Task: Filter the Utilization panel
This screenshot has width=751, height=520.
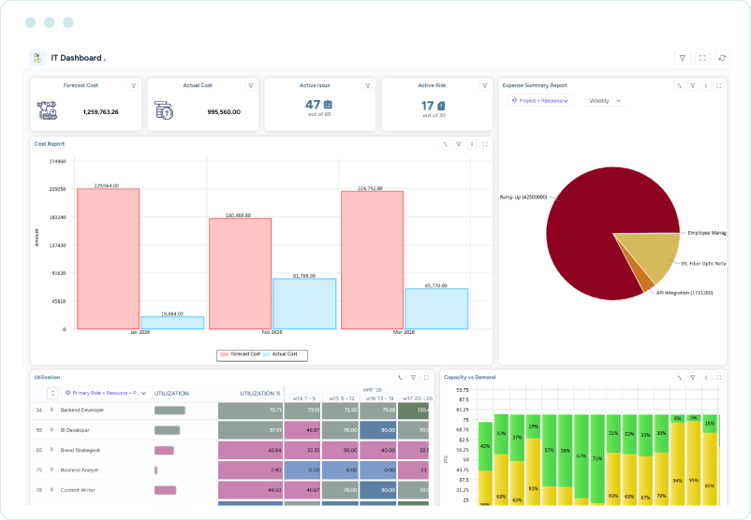Action: [x=413, y=378]
